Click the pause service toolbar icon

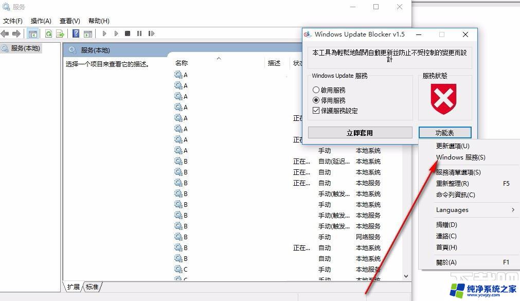click(x=139, y=33)
